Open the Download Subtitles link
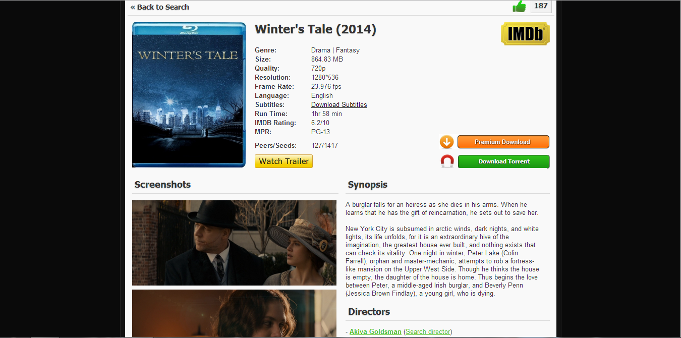 click(339, 105)
